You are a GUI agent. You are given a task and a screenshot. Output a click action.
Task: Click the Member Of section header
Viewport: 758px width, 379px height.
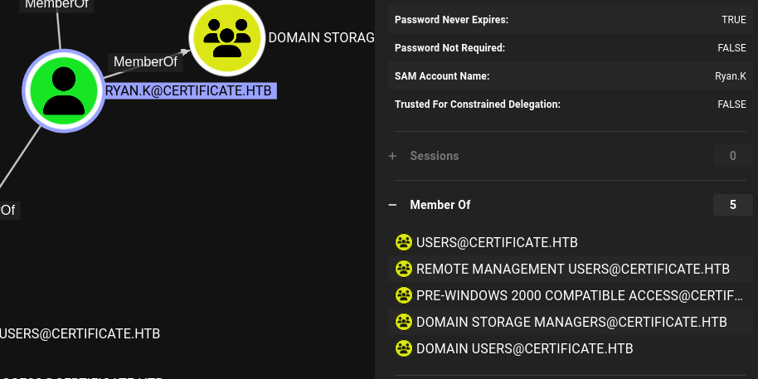(x=440, y=205)
